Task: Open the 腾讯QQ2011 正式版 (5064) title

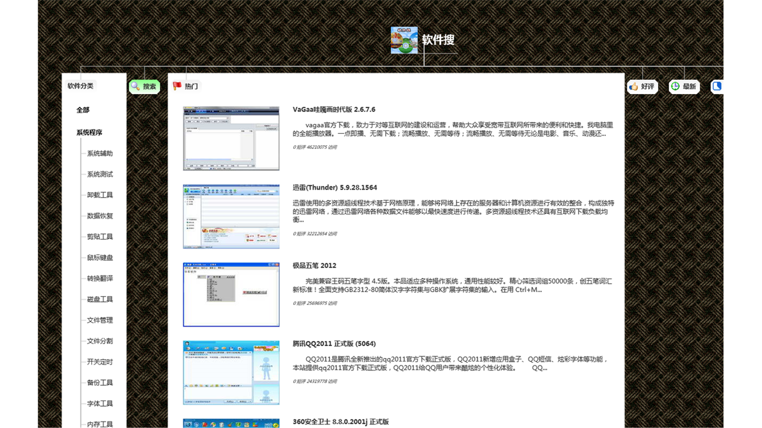Action: pyautogui.click(x=334, y=344)
